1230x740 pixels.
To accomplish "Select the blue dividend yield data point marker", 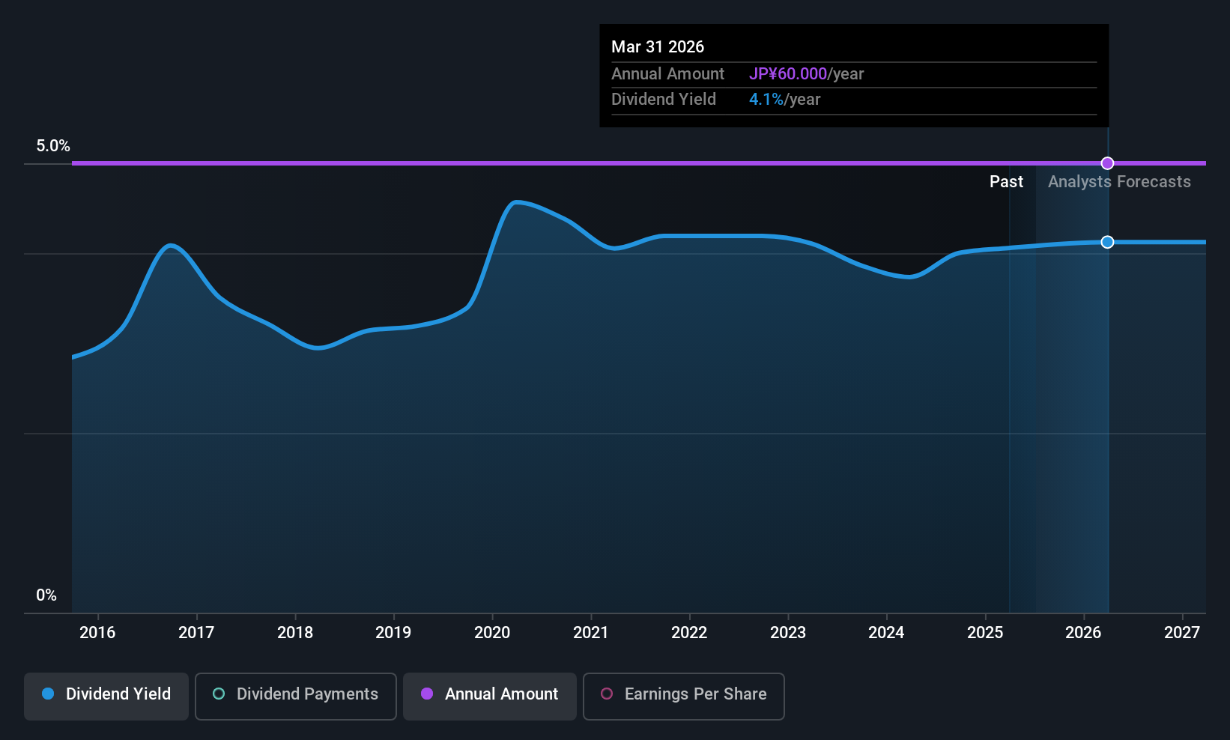I will coord(1107,242).
